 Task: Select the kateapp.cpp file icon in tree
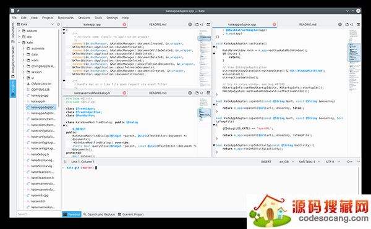click(x=28, y=96)
